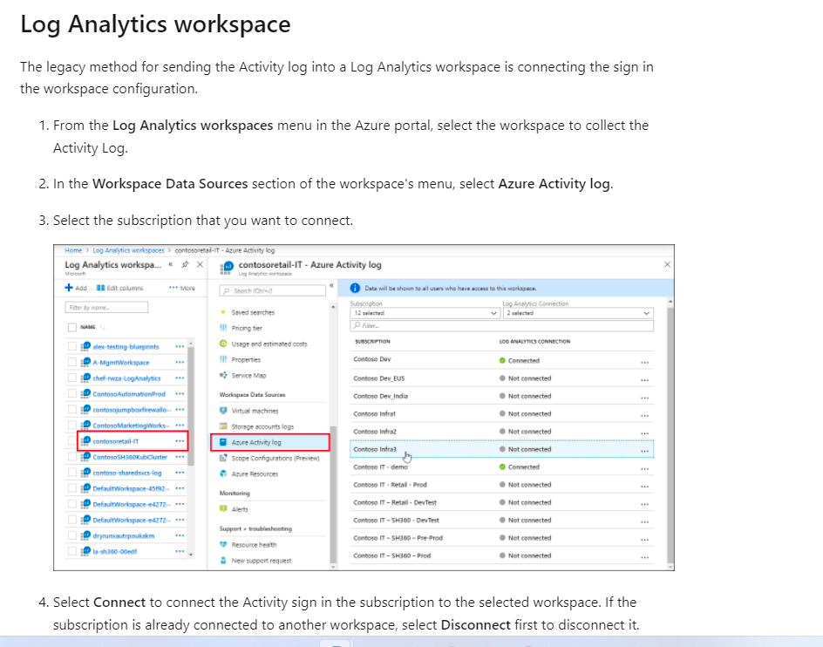823x647 pixels.
Task: Click the workspace list vertical scrollbar
Action: click(x=191, y=405)
